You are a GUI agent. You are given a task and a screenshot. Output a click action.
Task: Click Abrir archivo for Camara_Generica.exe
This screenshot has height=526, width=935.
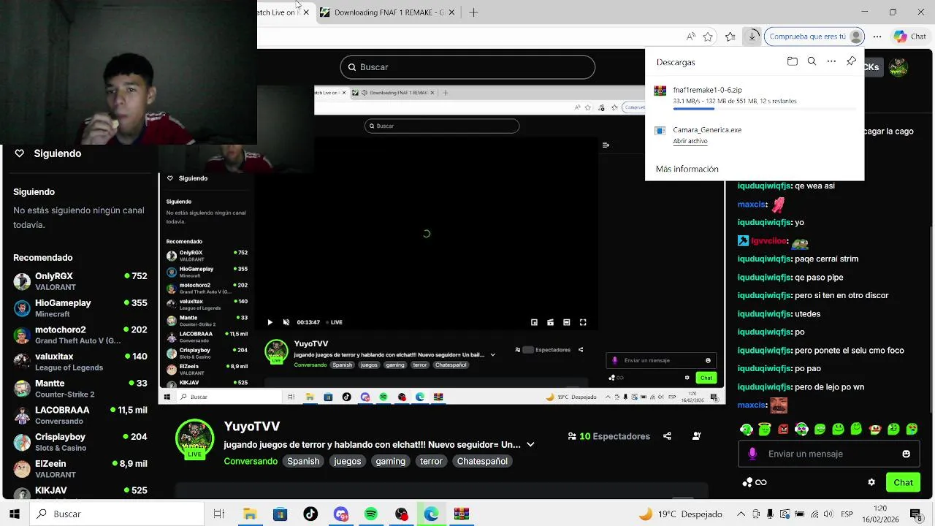pos(690,141)
